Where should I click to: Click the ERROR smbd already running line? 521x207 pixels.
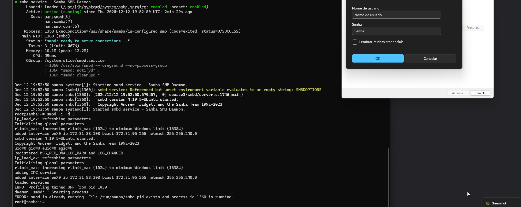click(124, 197)
